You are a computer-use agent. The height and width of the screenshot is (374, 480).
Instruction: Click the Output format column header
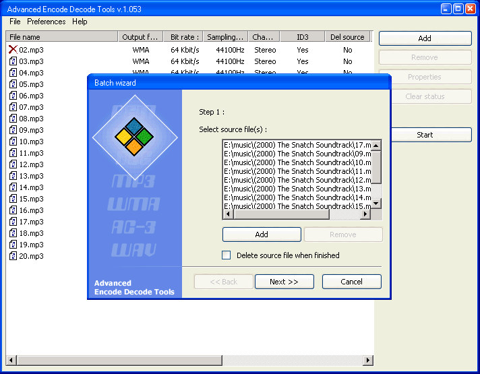click(x=140, y=37)
